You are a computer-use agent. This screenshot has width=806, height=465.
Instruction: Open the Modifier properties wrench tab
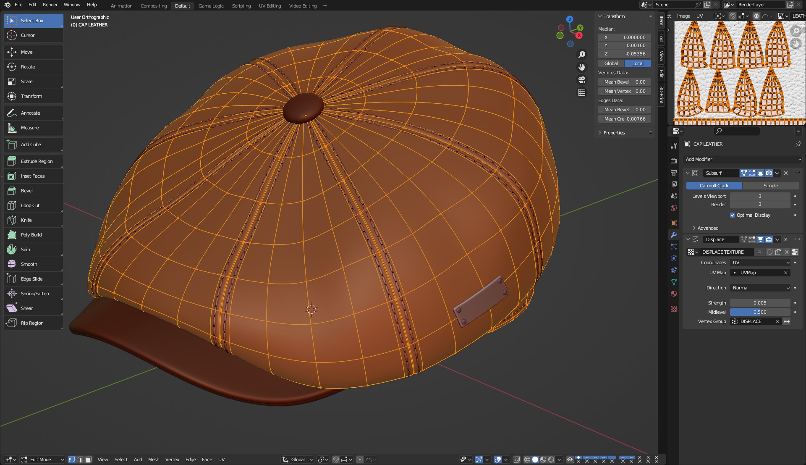674,235
